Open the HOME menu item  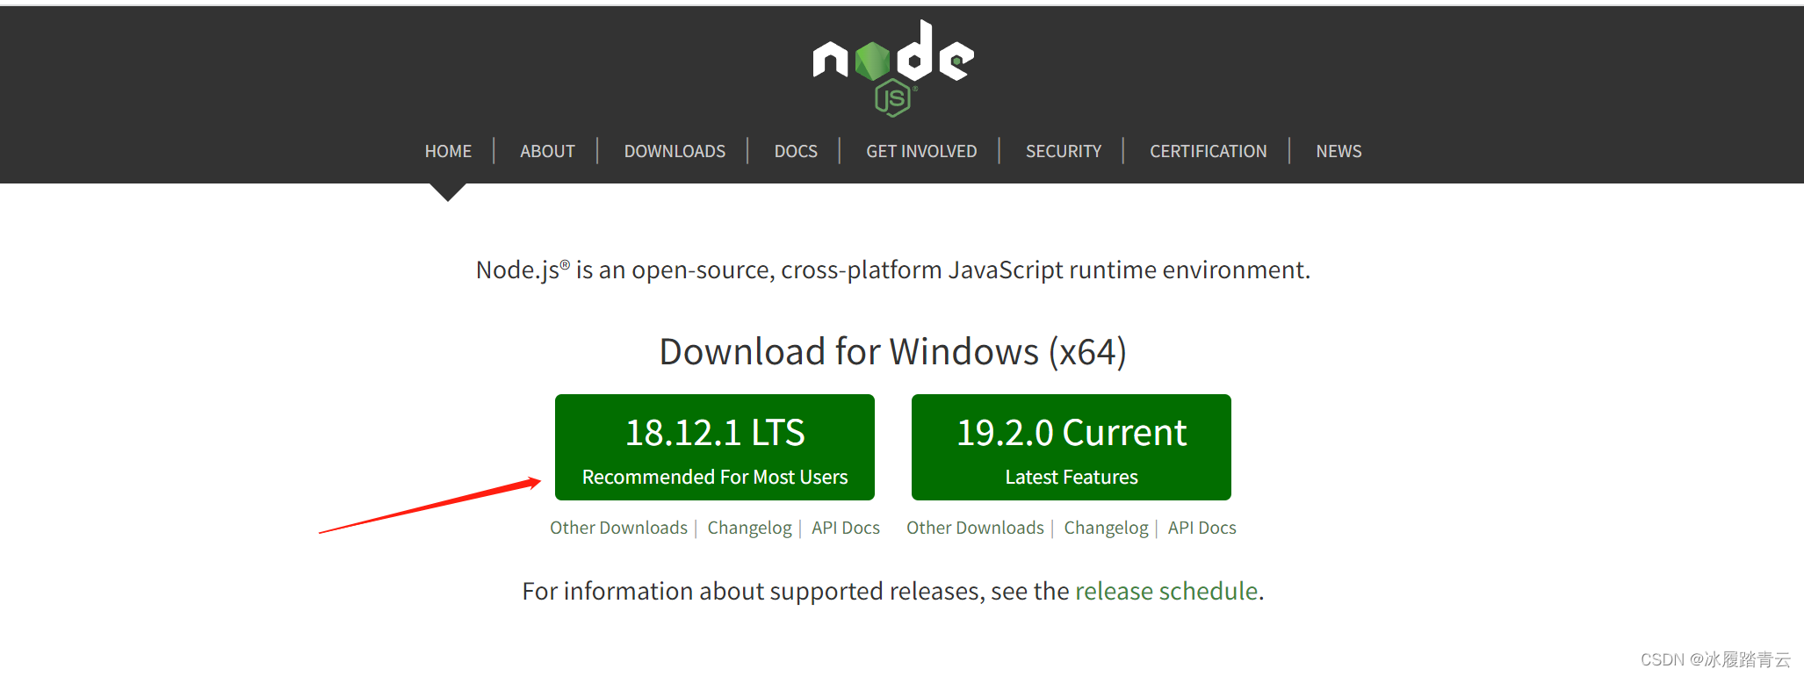tap(447, 150)
